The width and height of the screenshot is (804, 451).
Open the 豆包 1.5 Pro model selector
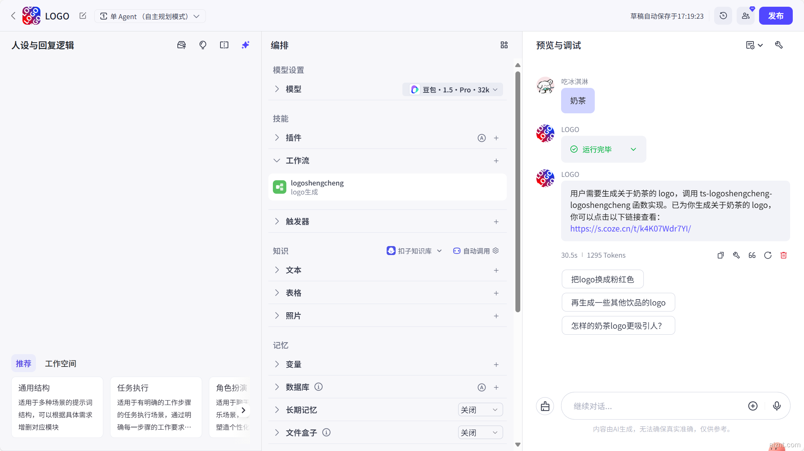click(x=453, y=90)
